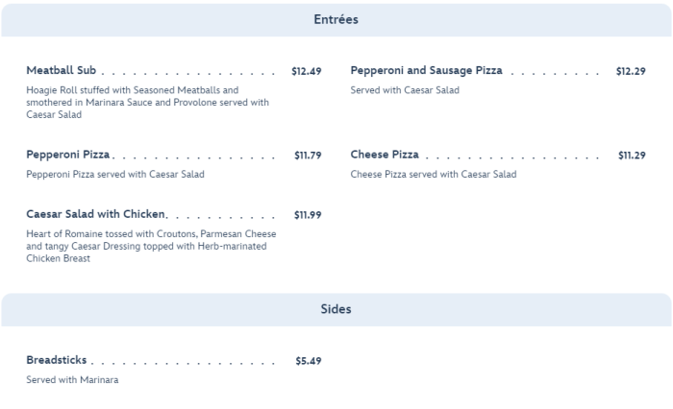Open the Meatball Sub menu item

click(62, 71)
